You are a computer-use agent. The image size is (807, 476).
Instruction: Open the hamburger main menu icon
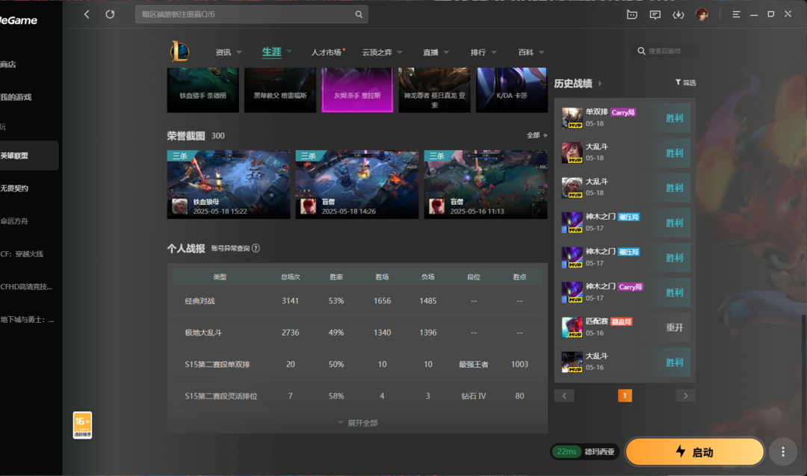pyautogui.click(x=737, y=14)
